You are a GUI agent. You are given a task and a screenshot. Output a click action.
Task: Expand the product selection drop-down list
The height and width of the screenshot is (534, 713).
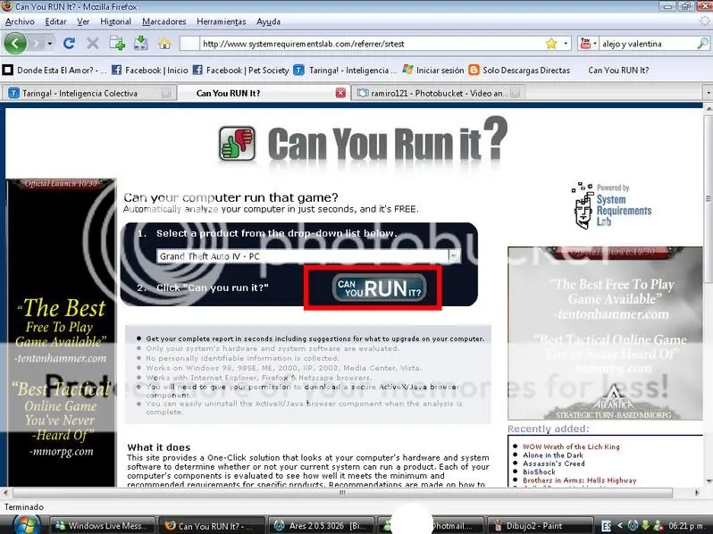click(453, 256)
